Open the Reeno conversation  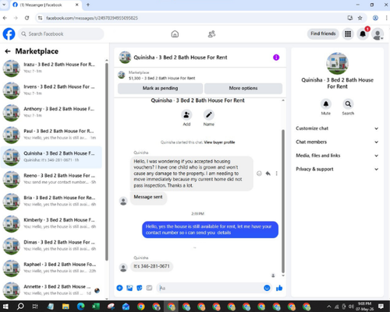(51, 179)
